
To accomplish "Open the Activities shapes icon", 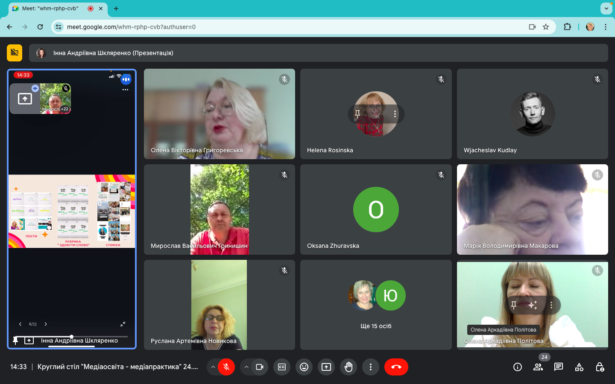I will pos(579,367).
